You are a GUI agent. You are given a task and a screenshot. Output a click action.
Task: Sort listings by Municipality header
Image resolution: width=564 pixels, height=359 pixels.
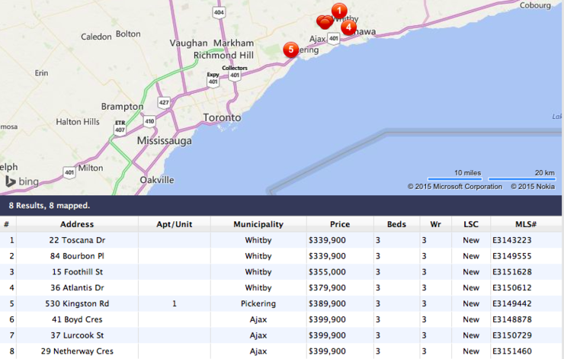[x=258, y=224]
